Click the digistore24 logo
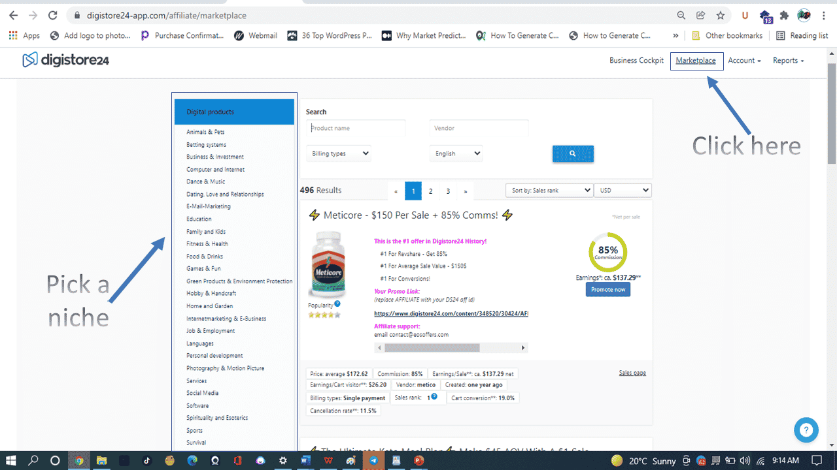837x470 pixels. tap(65, 60)
